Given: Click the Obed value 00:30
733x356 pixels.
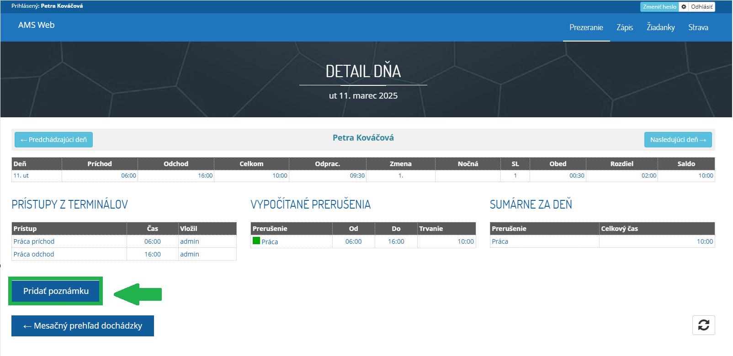Looking at the screenshot, I should (x=577, y=175).
